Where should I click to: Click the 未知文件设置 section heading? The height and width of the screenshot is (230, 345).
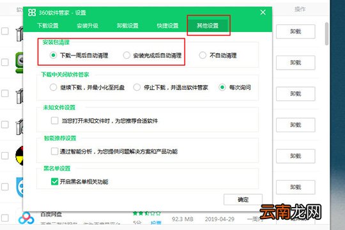click(x=59, y=107)
